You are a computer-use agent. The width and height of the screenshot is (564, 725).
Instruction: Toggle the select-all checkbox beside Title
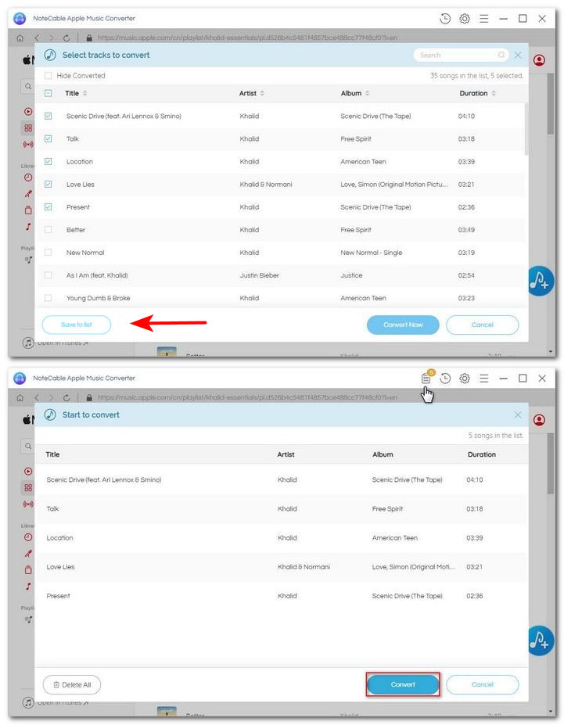pos(48,93)
